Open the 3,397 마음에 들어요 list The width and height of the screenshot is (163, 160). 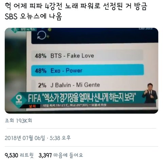pos(61,155)
